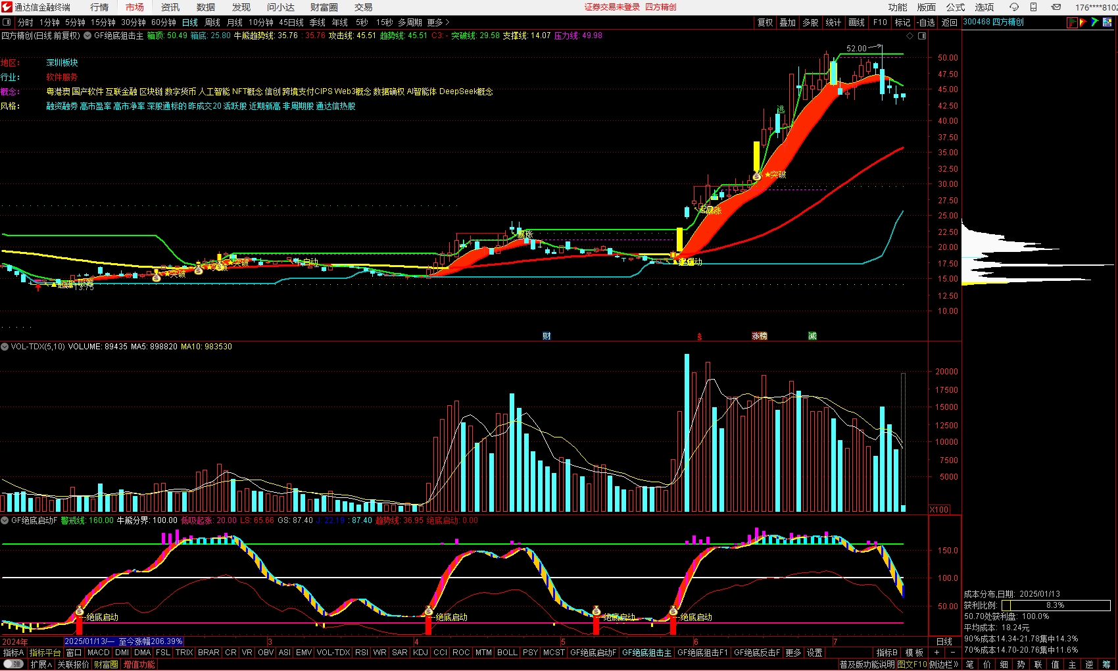Screen dimensions: 1118x671
Task: Select the 价 side panel tab
Action: (986, 664)
